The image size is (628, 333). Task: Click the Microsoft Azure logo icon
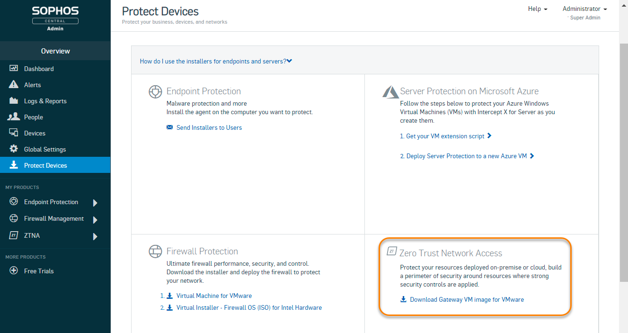pyautogui.click(x=389, y=91)
